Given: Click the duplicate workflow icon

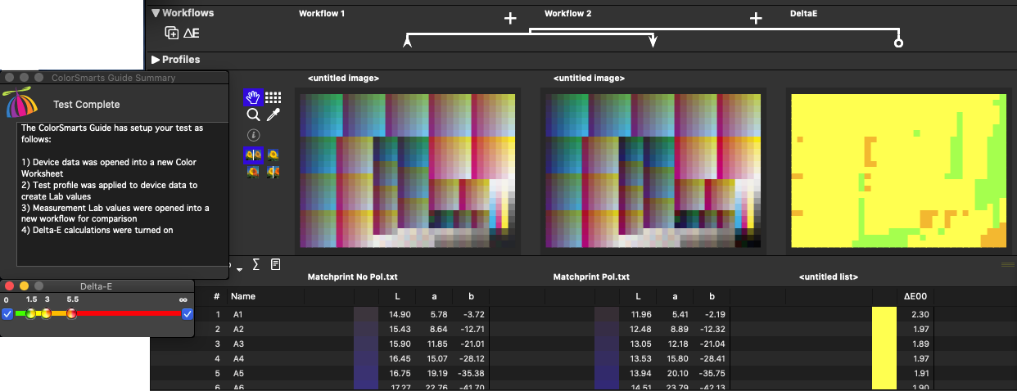Looking at the screenshot, I should (171, 33).
